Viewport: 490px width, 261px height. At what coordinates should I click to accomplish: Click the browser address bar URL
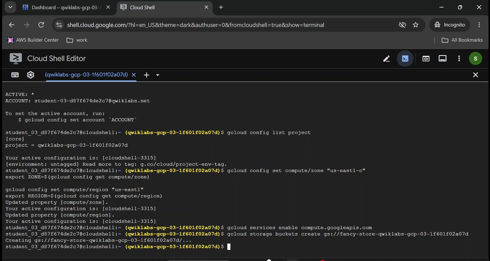pos(196,25)
